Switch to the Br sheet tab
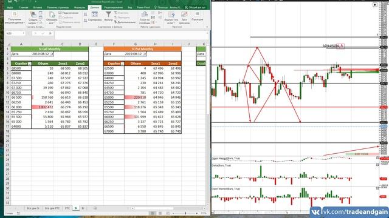This screenshot has height=218, width=389. 83,208
